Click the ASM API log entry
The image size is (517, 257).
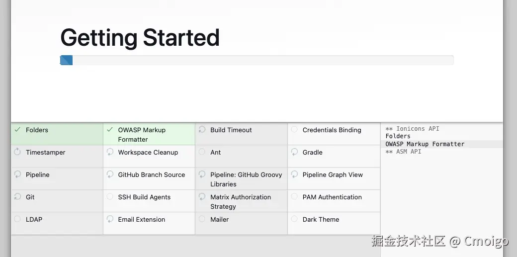click(x=403, y=152)
